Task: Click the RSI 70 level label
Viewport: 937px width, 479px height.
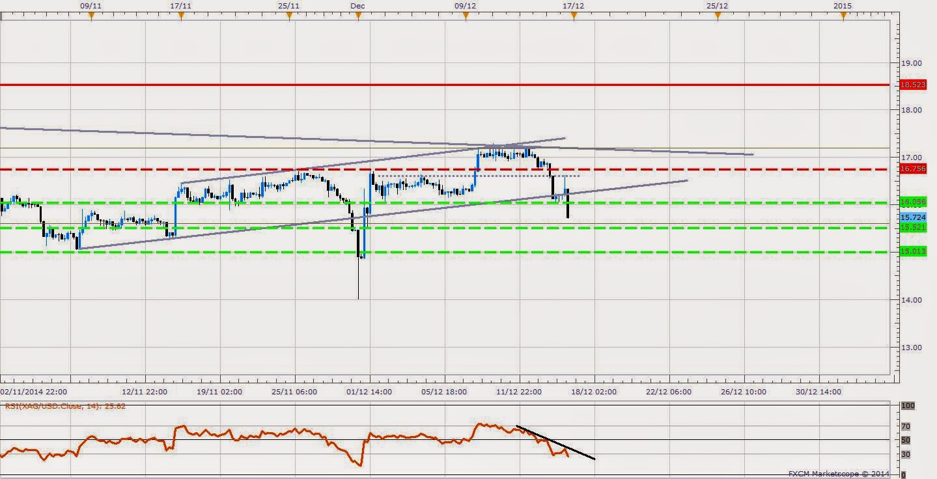Action: (905, 426)
